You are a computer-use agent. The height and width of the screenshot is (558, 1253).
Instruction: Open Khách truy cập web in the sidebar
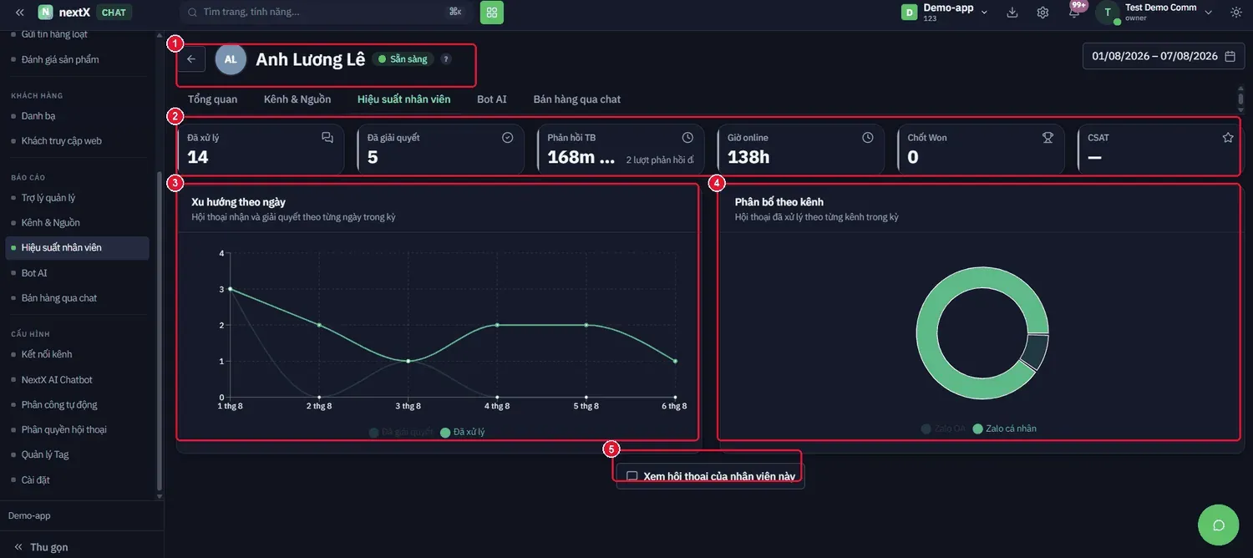(x=62, y=141)
